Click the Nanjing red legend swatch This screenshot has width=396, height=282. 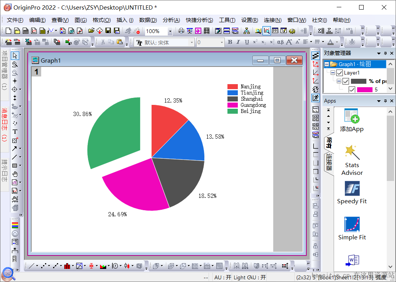tap(232, 87)
